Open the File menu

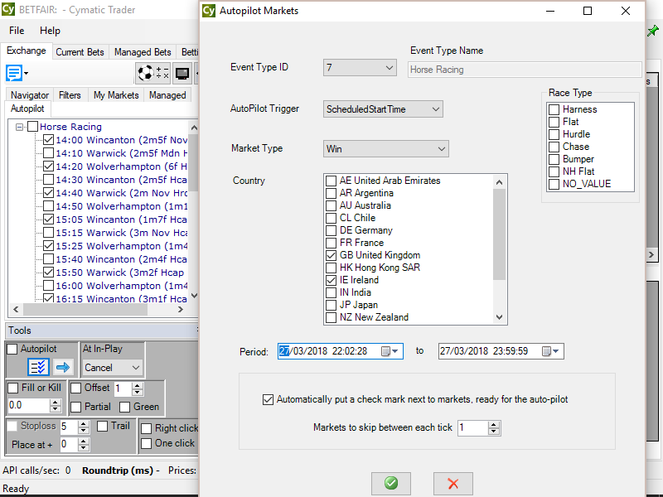pos(17,31)
